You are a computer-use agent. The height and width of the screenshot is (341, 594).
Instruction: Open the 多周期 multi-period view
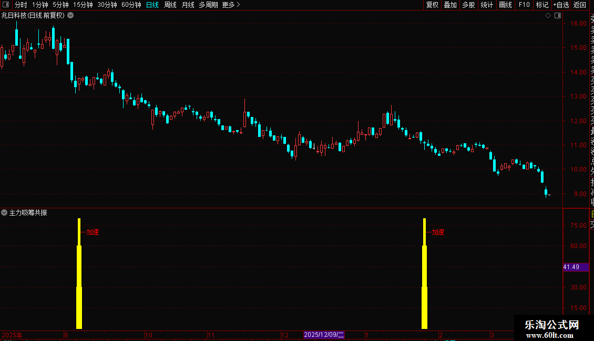(208, 5)
